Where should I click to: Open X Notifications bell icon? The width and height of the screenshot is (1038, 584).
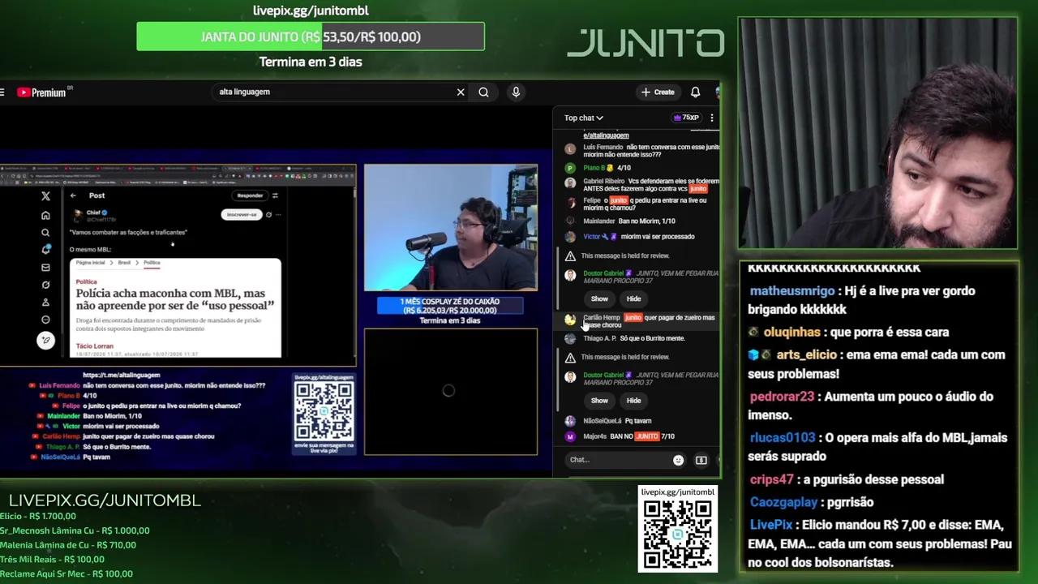pos(45,250)
